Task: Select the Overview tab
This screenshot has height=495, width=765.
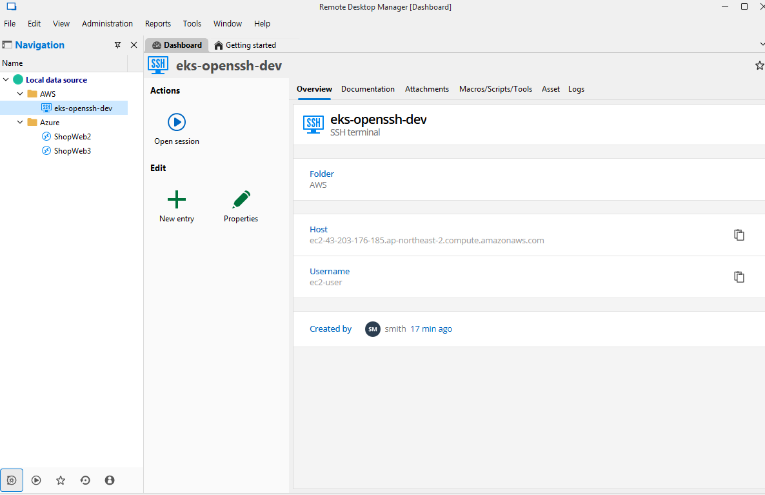Action: 314,89
